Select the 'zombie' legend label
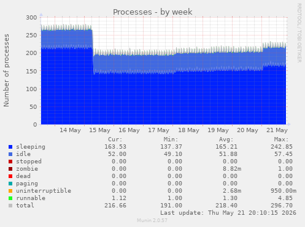 coord(27,169)
